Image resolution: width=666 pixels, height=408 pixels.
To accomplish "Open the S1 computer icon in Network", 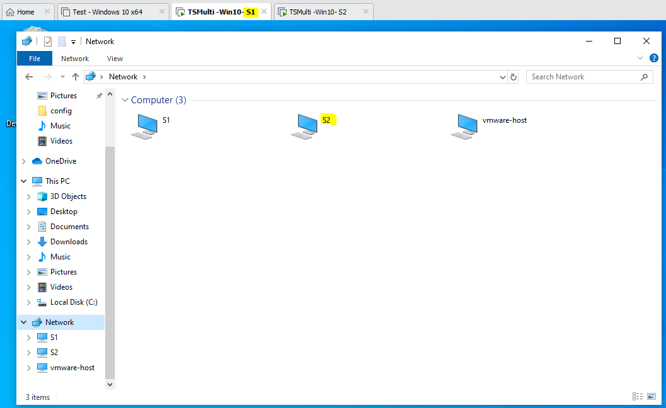I will (144, 127).
